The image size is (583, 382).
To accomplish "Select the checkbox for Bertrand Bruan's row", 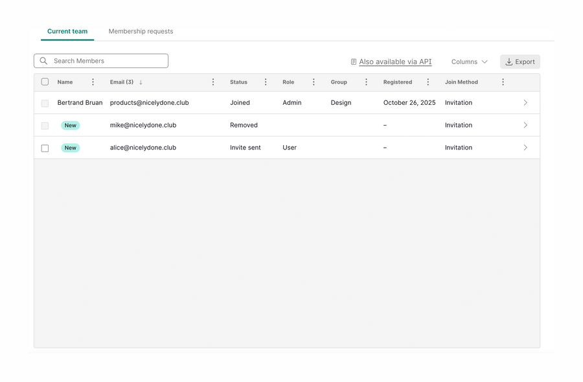I will [45, 102].
